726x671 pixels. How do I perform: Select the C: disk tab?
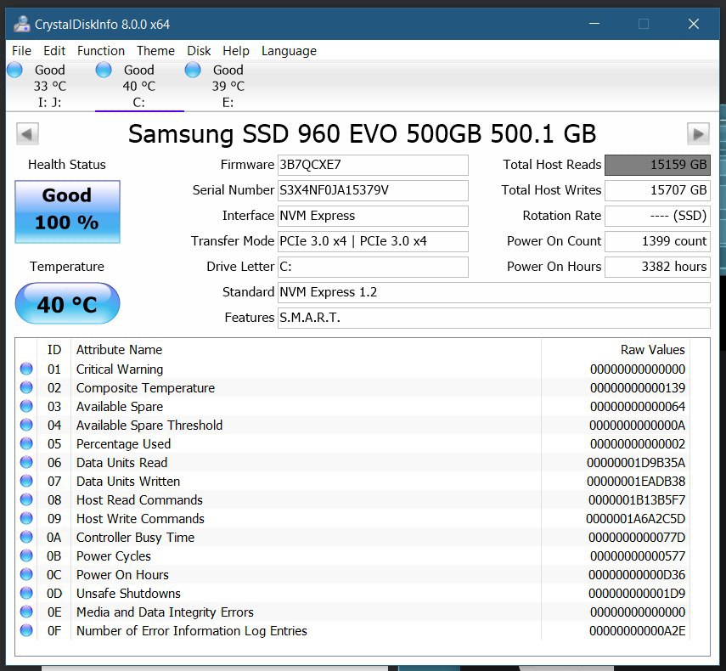[x=139, y=86]
